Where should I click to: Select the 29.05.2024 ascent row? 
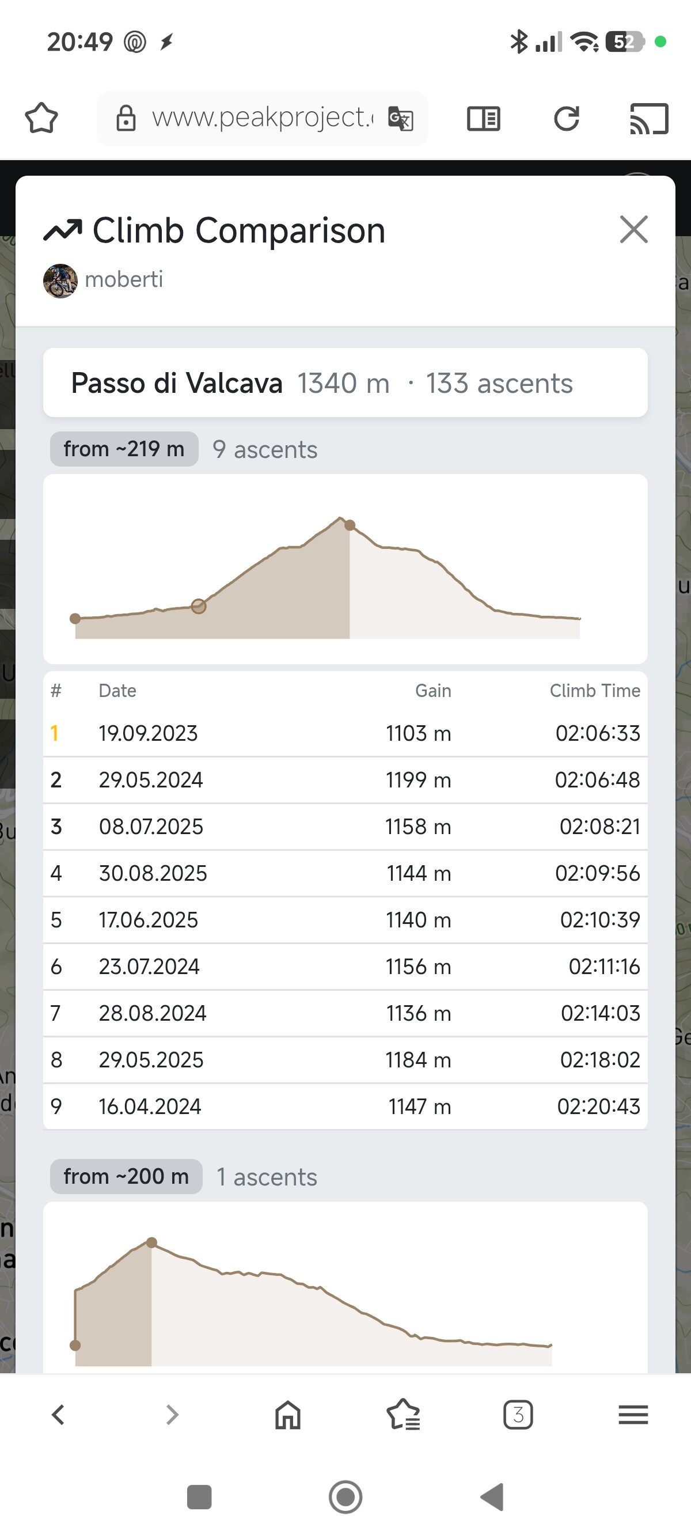click(345, 780)
